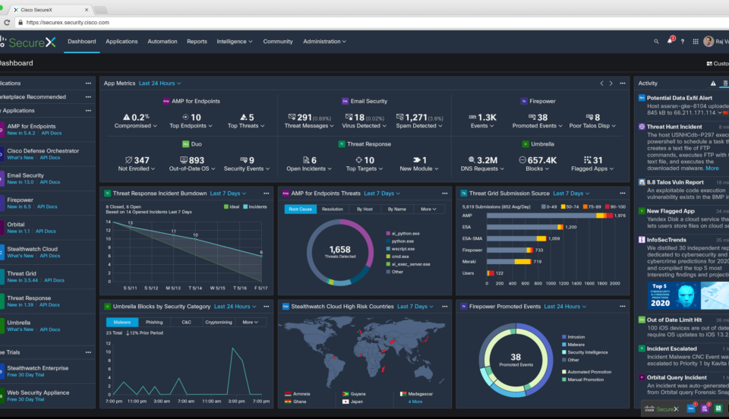Click the site lock icon in address bar
Image resolution: width=729 pixels, height=419 pixels.
pyautogui.click(x=20, y=22)
